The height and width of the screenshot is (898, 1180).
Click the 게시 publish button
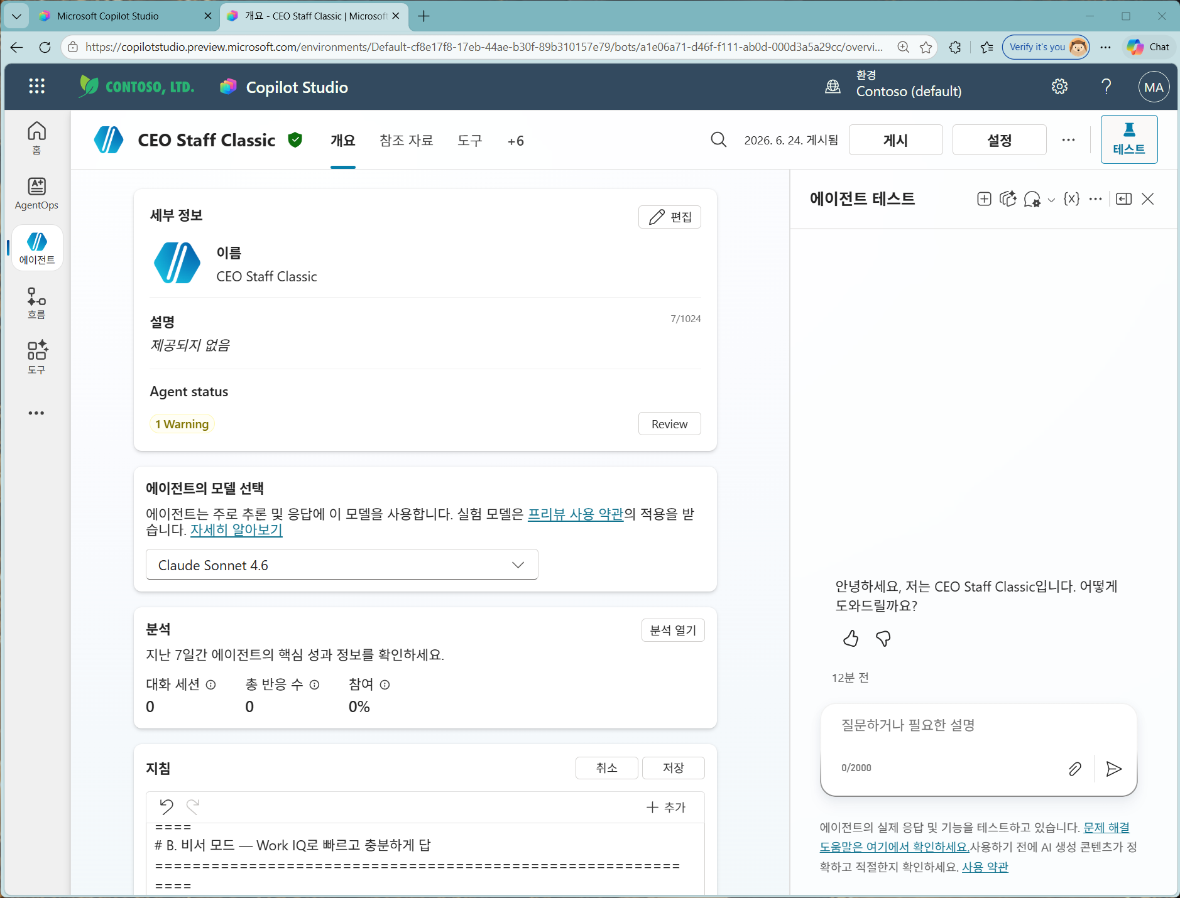click(x=895, y=139)
